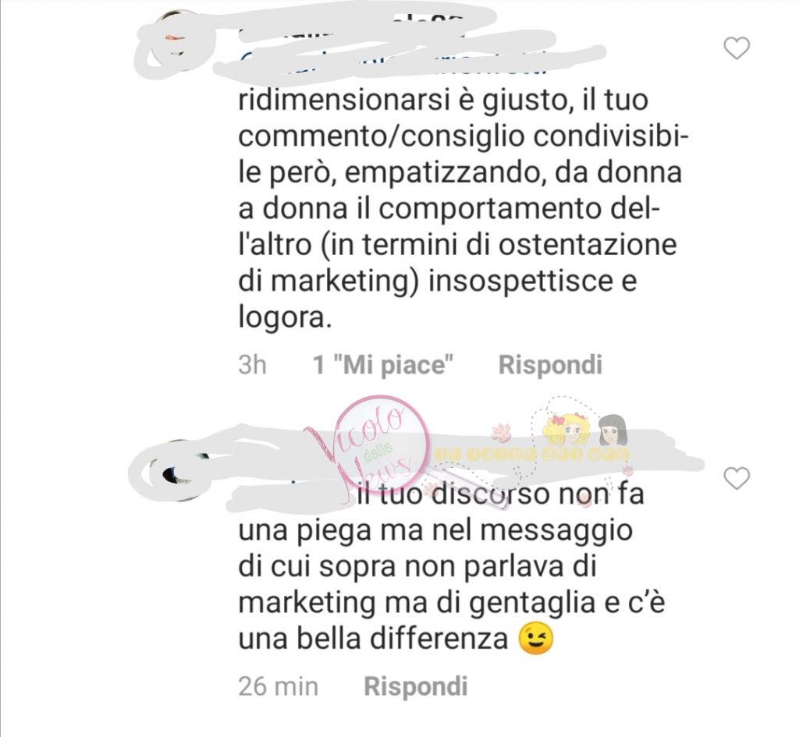Click the 26 min timestamp
This screenshot has width=799, height=737.
278,686
